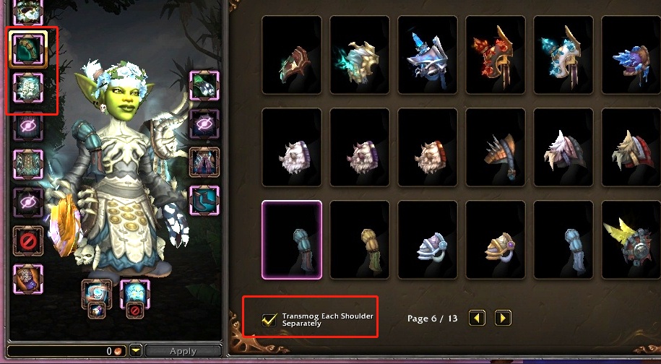Select the gold-framed right shoulder slot
This screenshot has width=661, height=364.
click(x=28, y=50)
